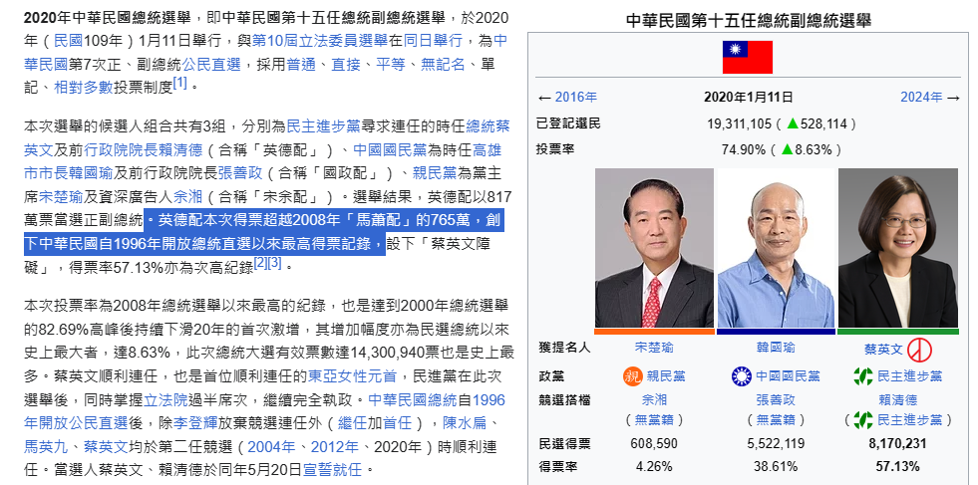Screen dimensions: 978x485
Task: Open the 首任 link in parentheses
Action: tap(398, 422)
